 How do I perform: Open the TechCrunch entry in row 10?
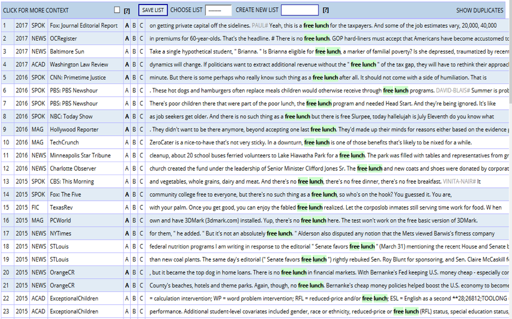(x=64, y=142)
